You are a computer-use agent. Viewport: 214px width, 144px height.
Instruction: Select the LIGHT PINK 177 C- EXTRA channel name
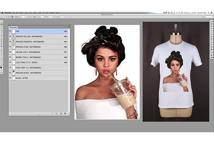[26, 62]
